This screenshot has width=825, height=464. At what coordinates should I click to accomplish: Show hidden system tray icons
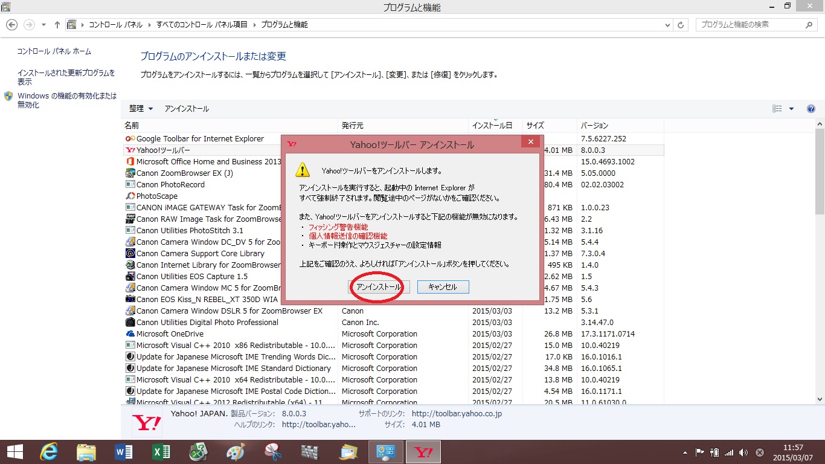[685, 453]
